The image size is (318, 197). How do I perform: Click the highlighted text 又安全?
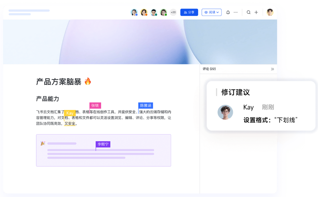tap(70, 123)
